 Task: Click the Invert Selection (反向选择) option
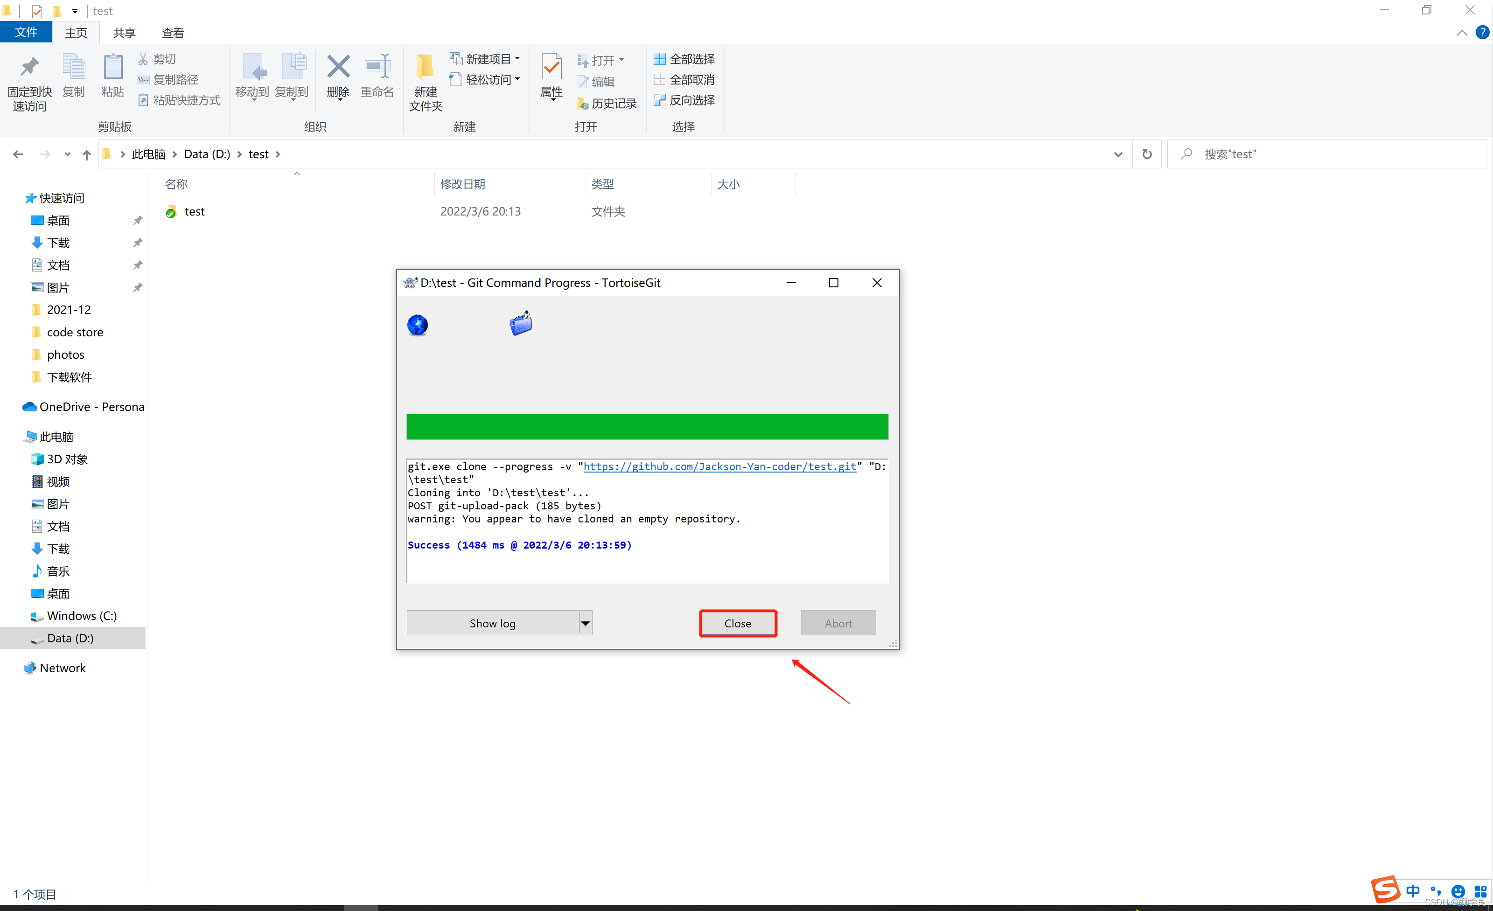pos(685,100)
